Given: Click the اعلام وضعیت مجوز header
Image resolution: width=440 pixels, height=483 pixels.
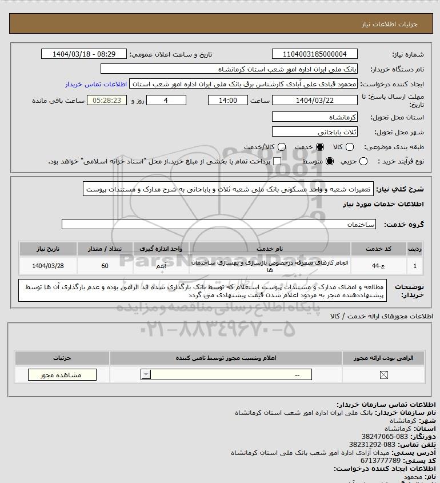Looking at the screenshot, I should pyautogui.click(x=226, y=358).
